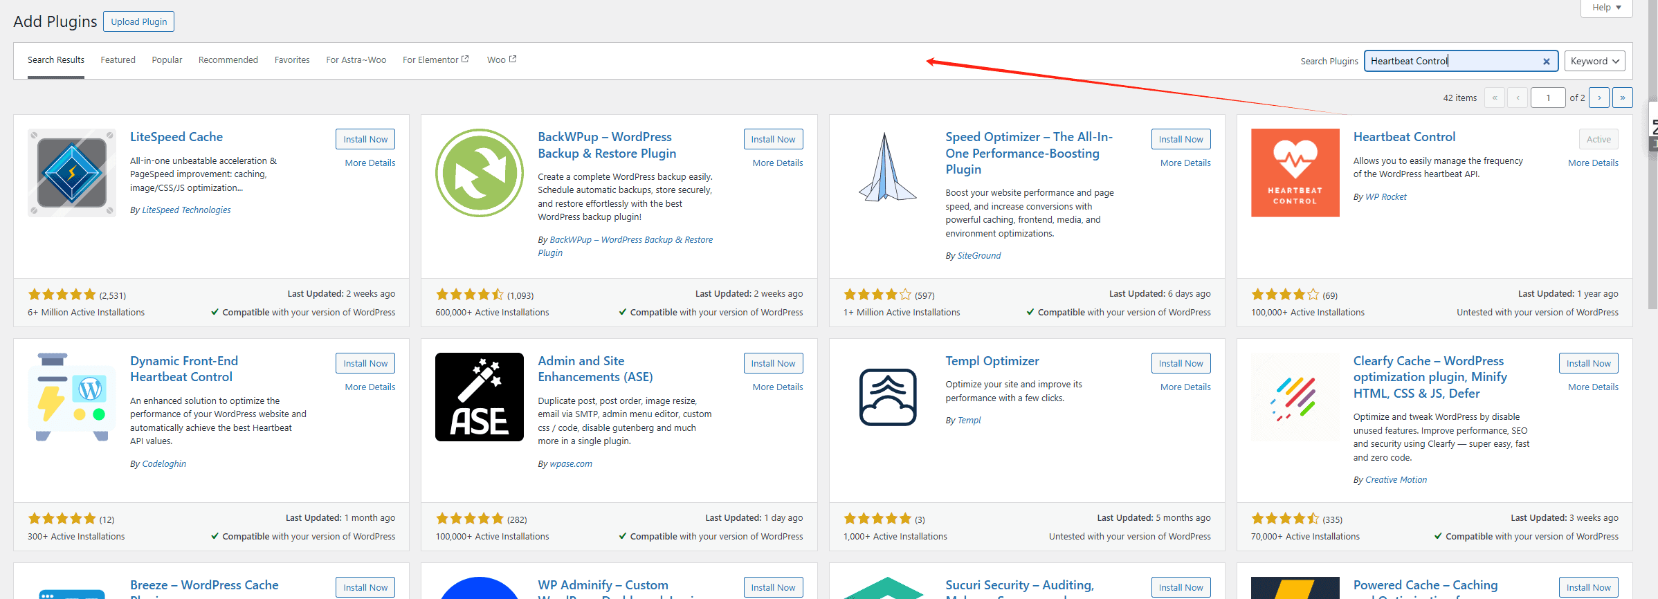Expand the Help dropdown
The width and height of the screenshot is (1658, 599).
(x=1607, y=8)
